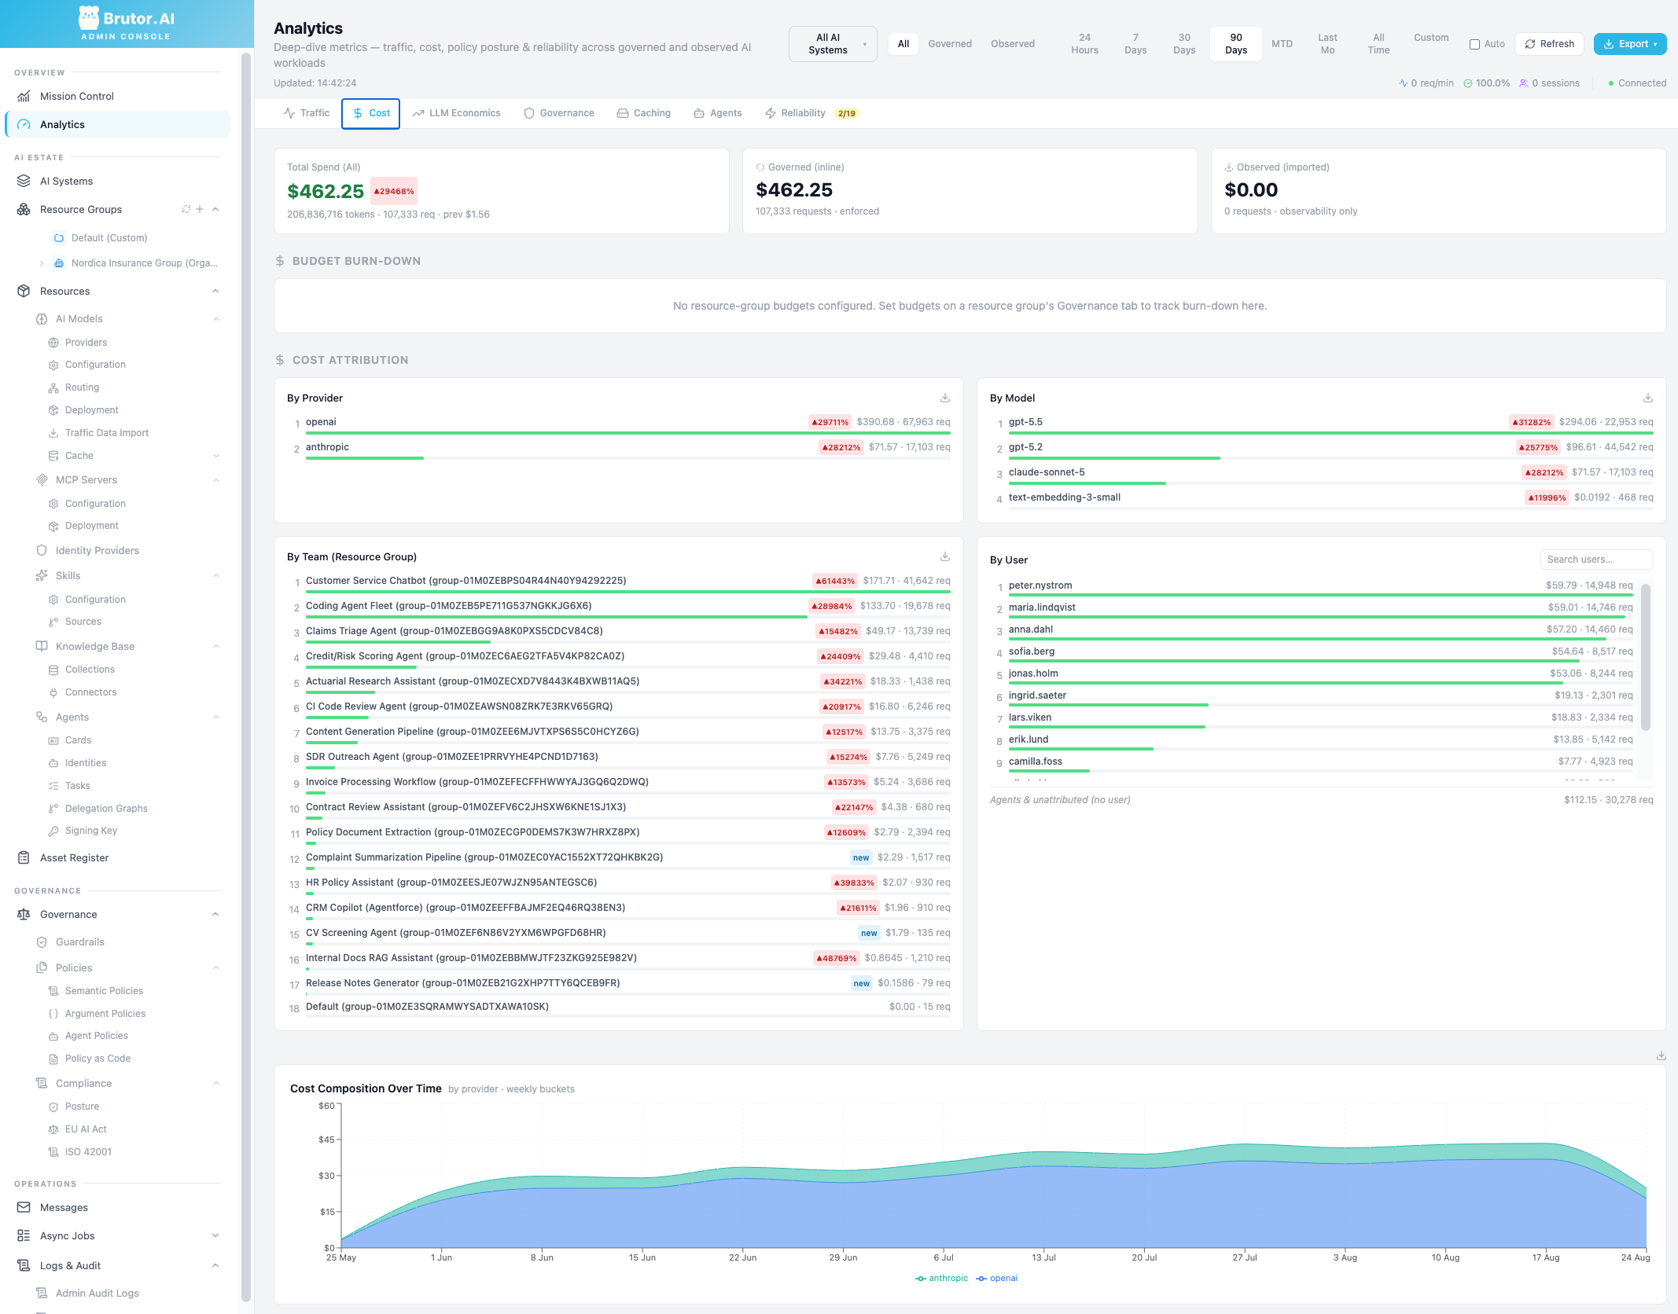This screenshot has width=1678, height=1314.
Task: Click the By Model download icon
Action: pos(1648,398)
